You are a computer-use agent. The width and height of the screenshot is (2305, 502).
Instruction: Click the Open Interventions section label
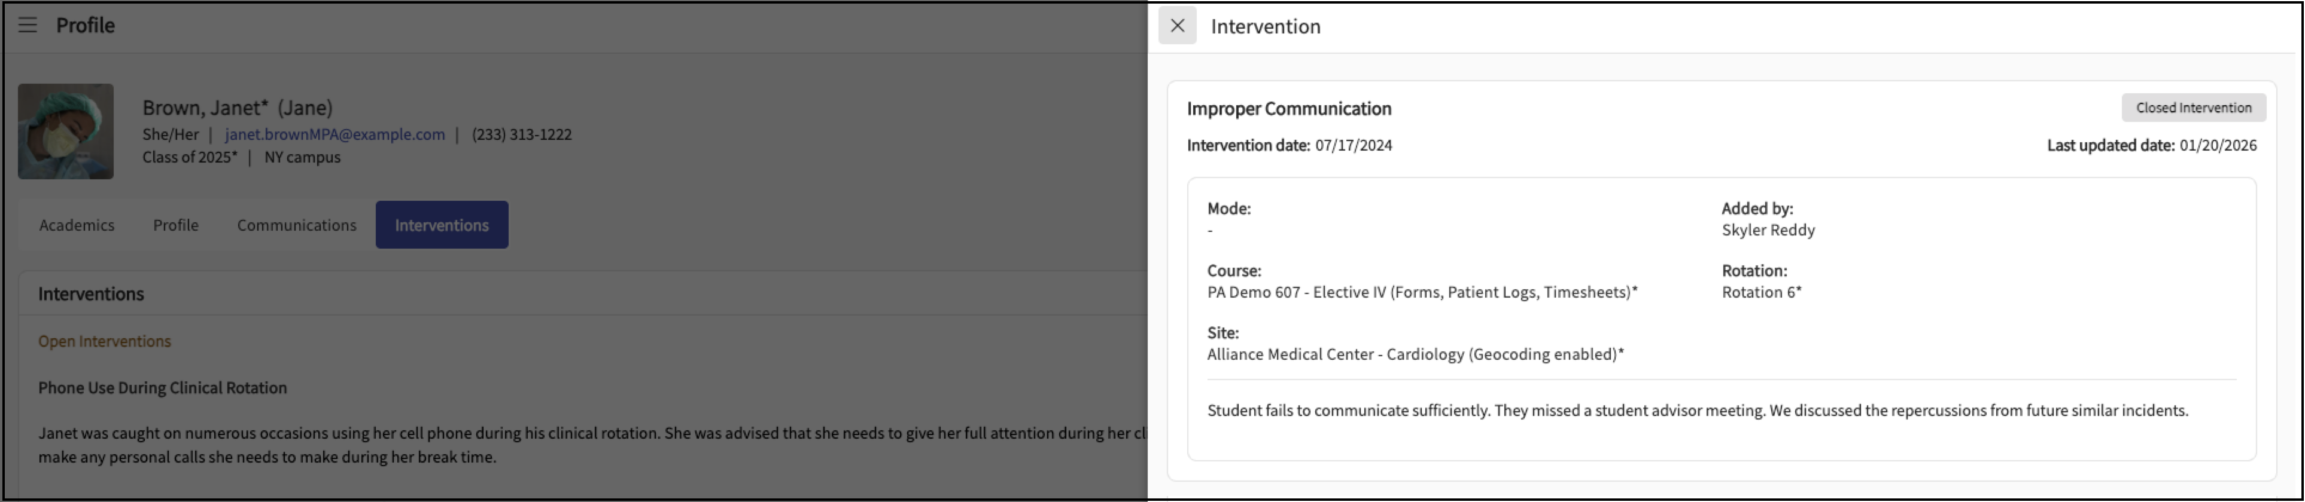click(x=104, y=341)
